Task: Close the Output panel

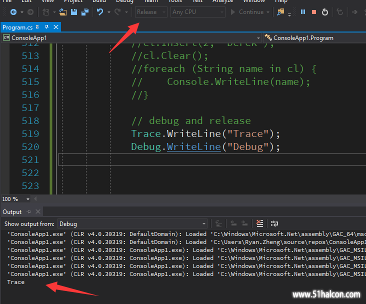Action: 38,212
